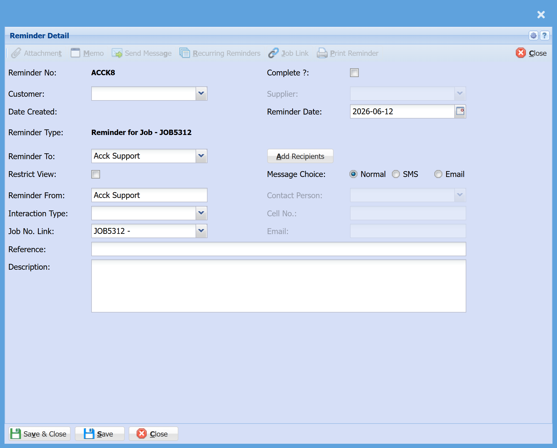Open the Reminder To dropdown arrow
The height and width of the screenshot is (448, 557).
point(201,156)
